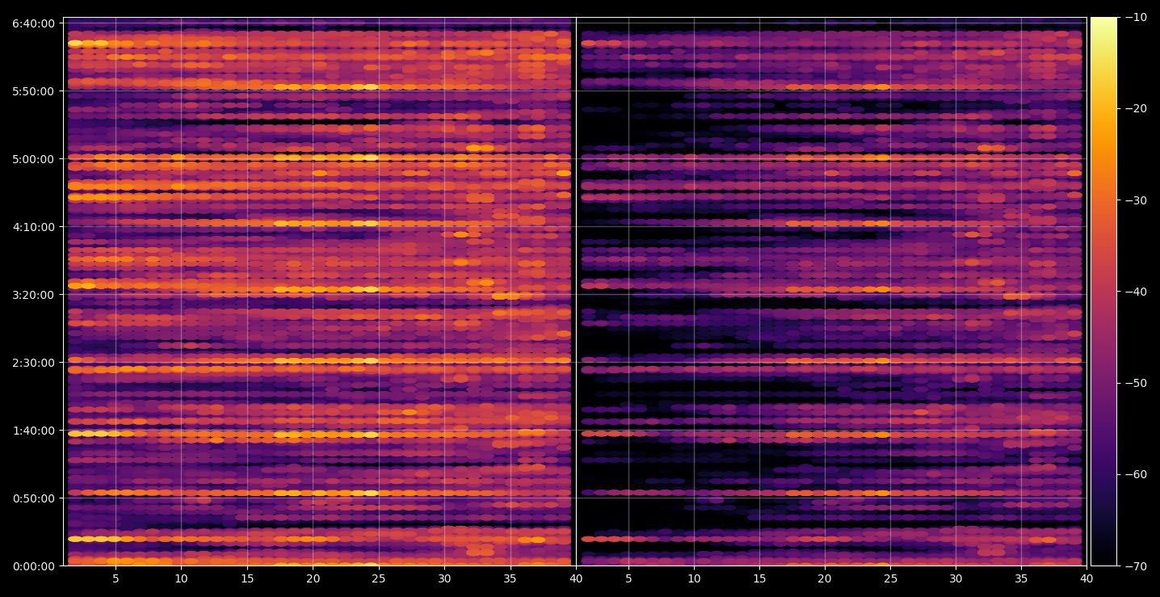Screen dimensions: 1160x597
Task: Click tick label 5 under left heatmap
Action: [116, 578]
